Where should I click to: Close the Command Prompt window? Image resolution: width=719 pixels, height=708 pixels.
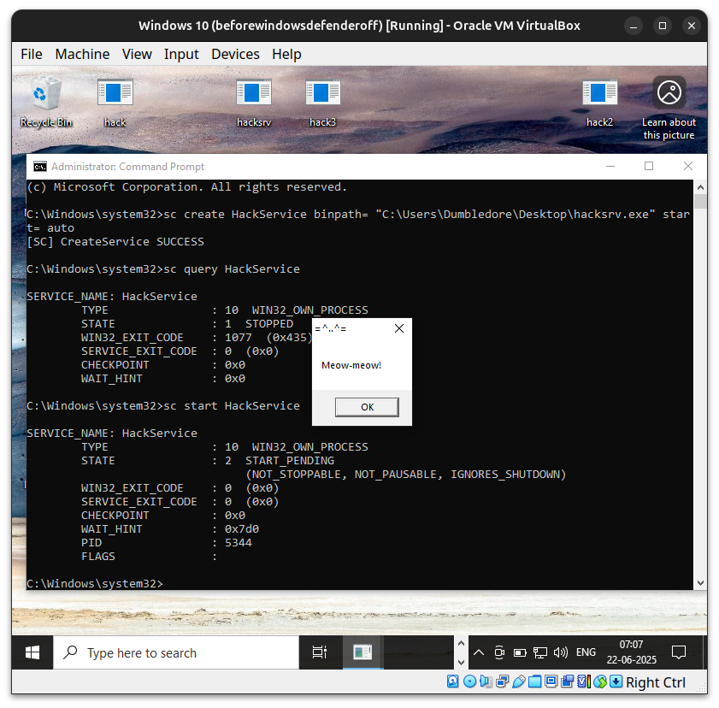(688, 167)
